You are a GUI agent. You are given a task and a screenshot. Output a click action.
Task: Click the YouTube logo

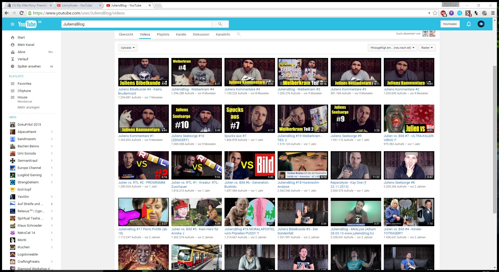tap(27, 24)
